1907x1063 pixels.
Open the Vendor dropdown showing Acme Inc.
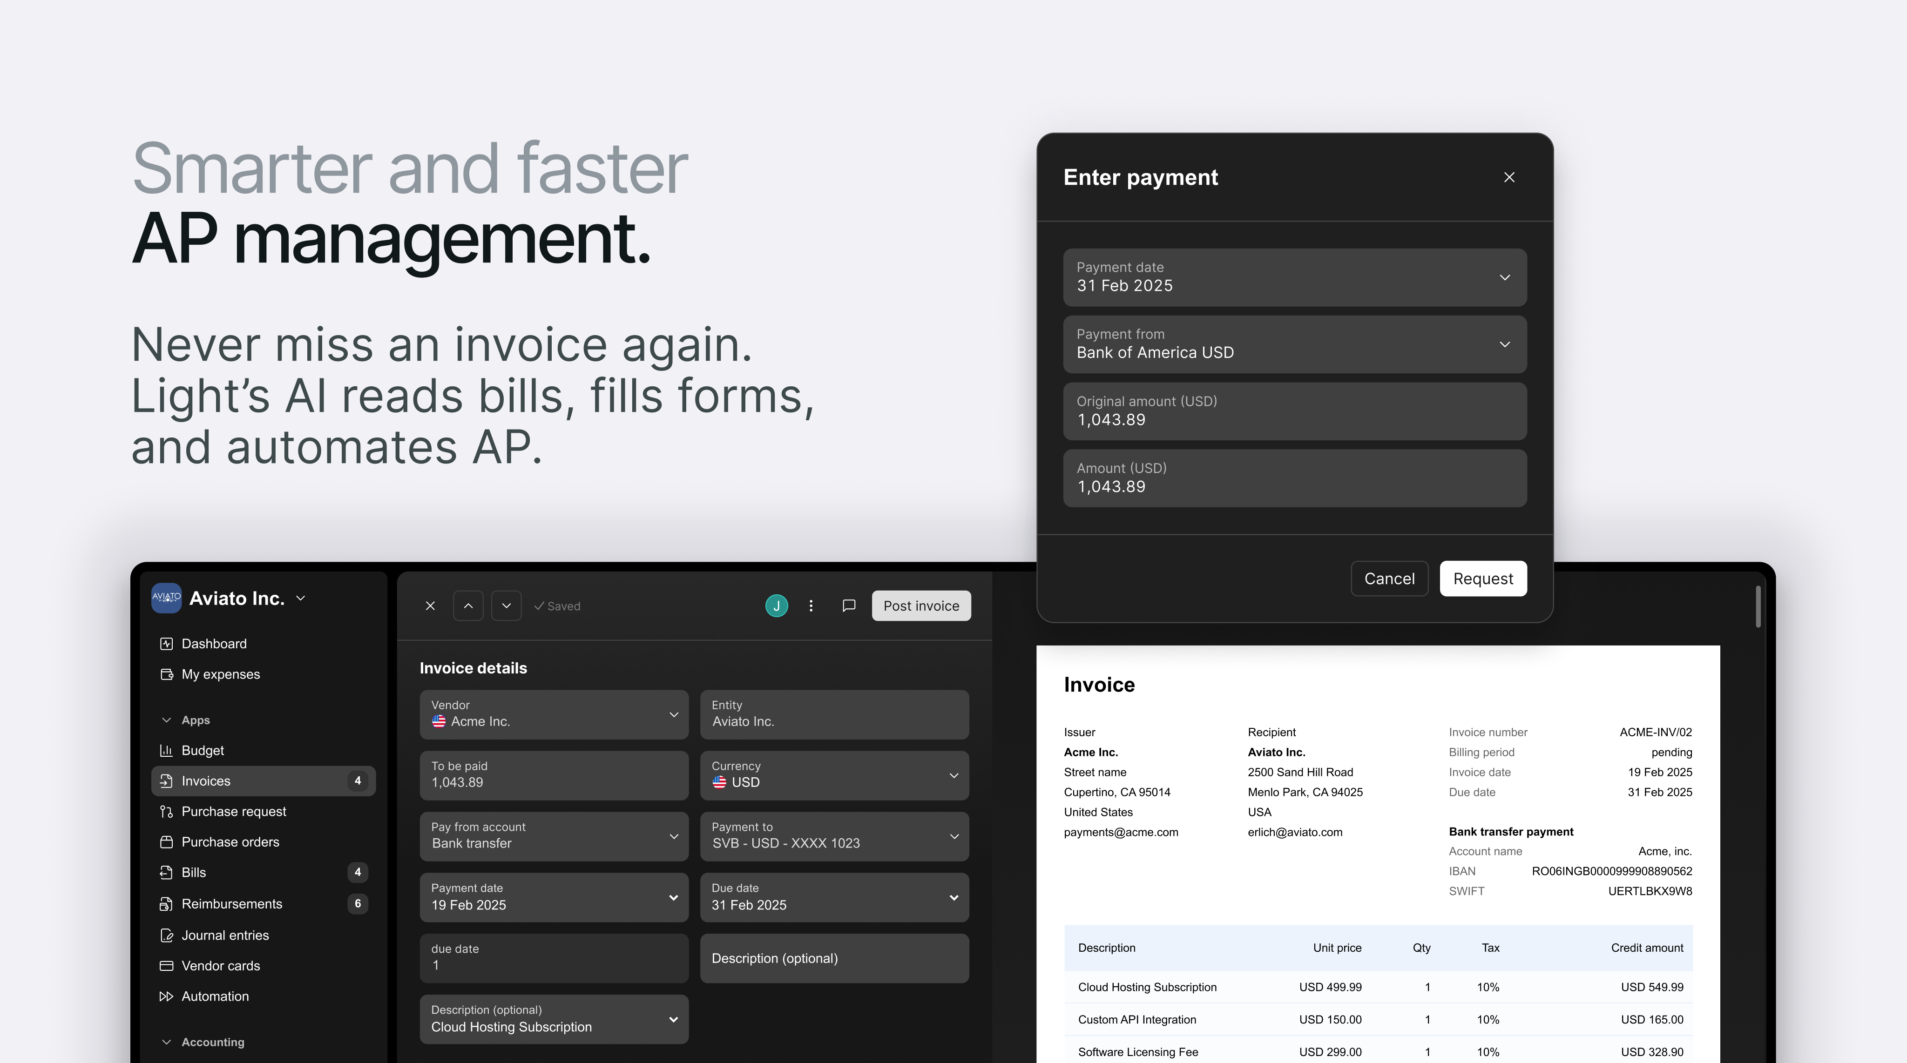[554, 714]
